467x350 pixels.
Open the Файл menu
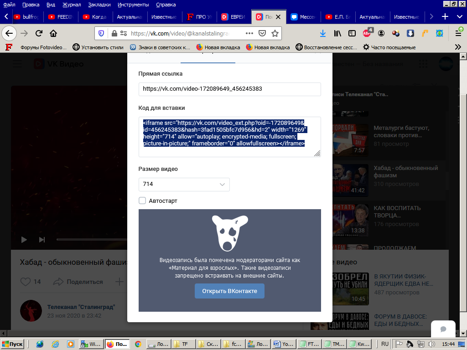(x=9, y=5)
